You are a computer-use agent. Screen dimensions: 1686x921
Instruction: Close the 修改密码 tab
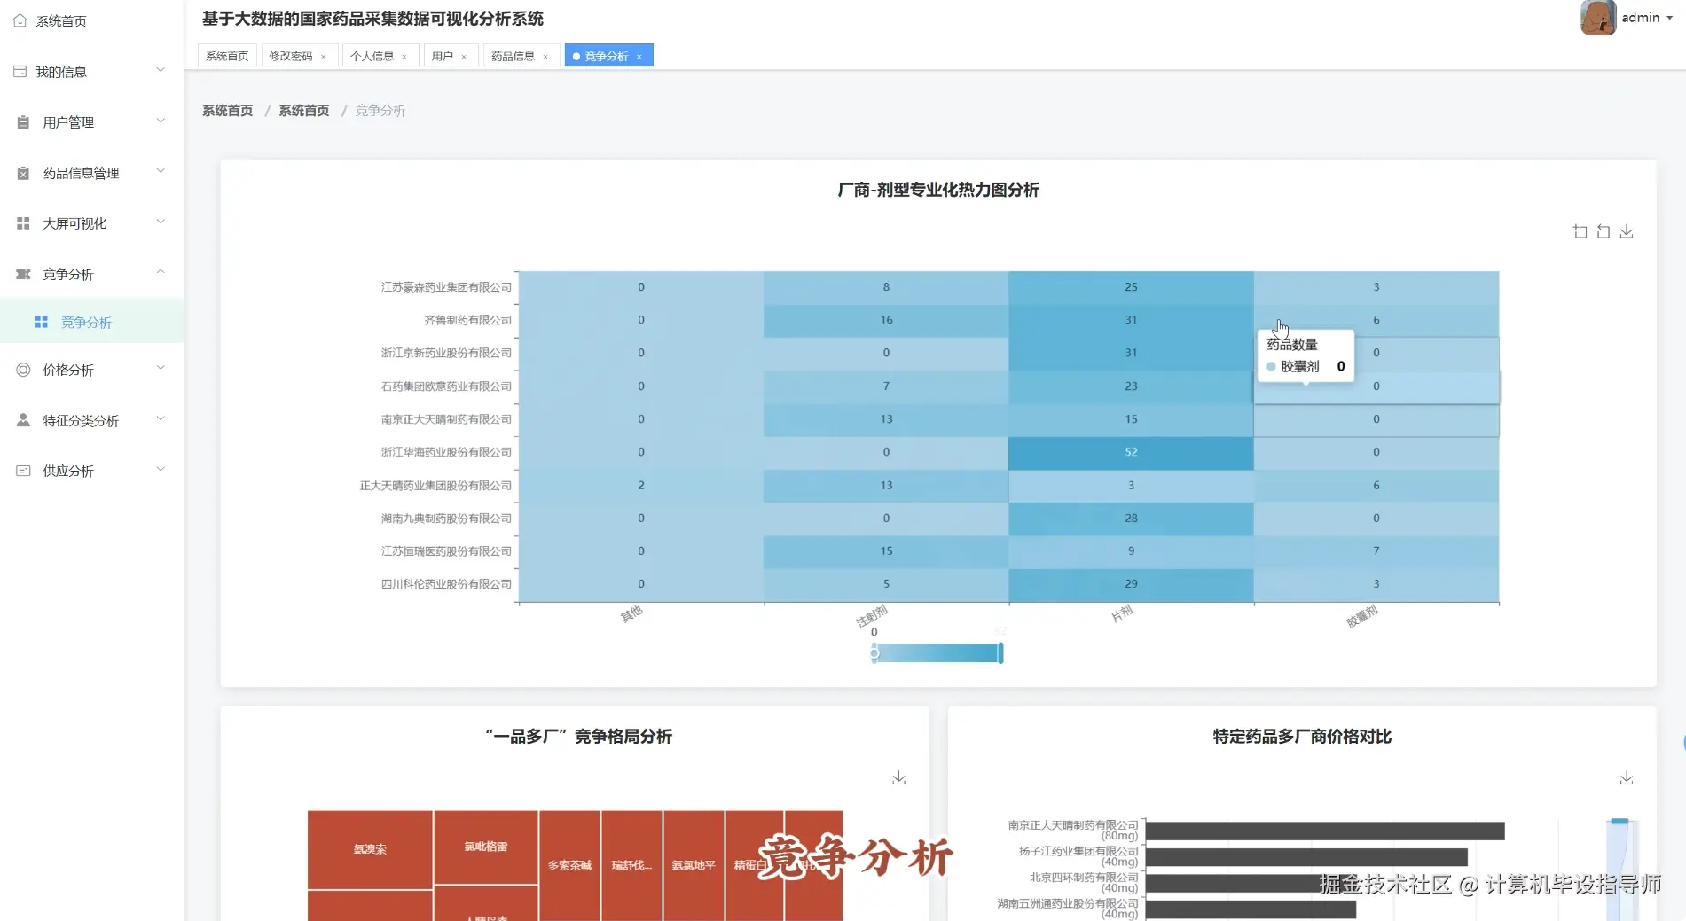[x=325, y=55]
